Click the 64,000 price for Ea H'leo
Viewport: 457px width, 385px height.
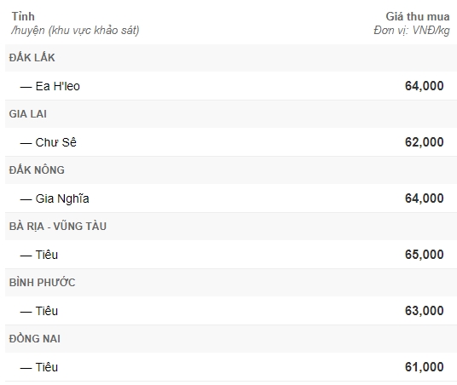(x=424, y=86)
